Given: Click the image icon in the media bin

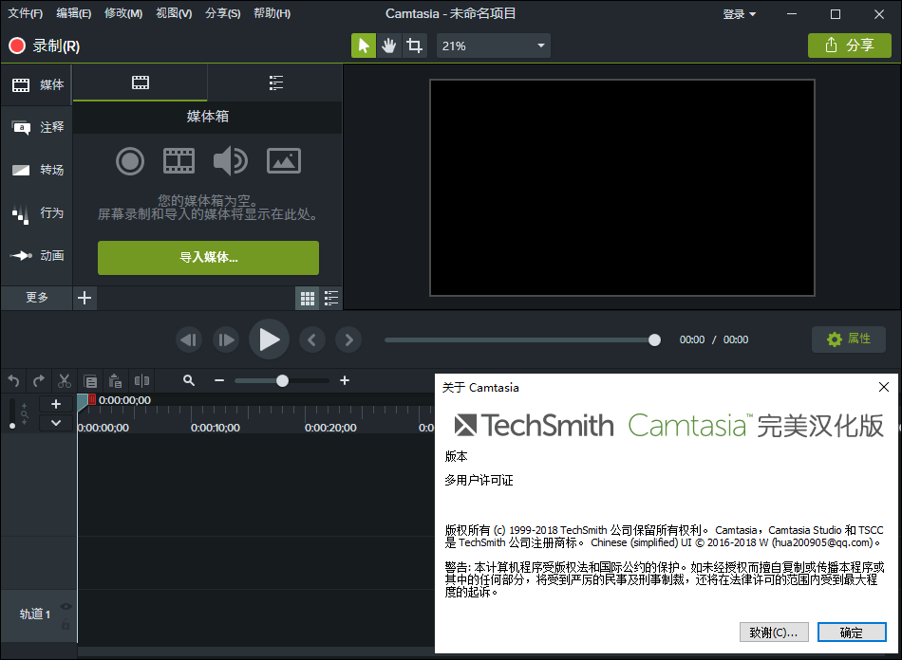Looking at the screenshot, I should click(x=284, y=161).
